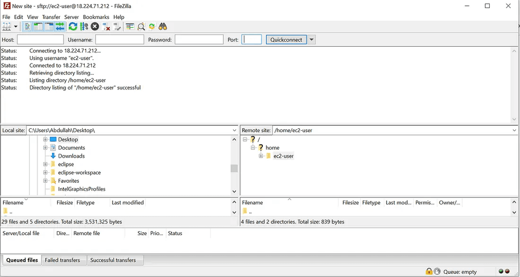Click the speed limit indicator icon
520x277 pixels.
point(437,271)
